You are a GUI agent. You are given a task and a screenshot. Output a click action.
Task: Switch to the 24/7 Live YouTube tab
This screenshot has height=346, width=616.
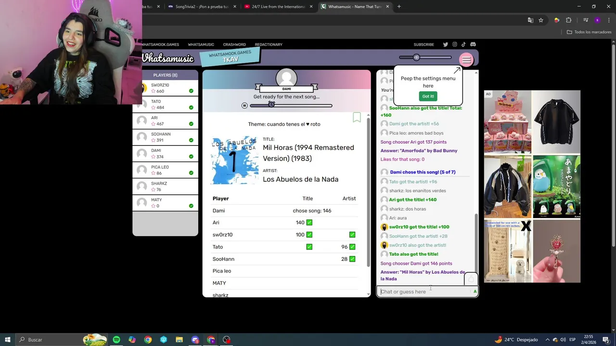pos(278,7)
